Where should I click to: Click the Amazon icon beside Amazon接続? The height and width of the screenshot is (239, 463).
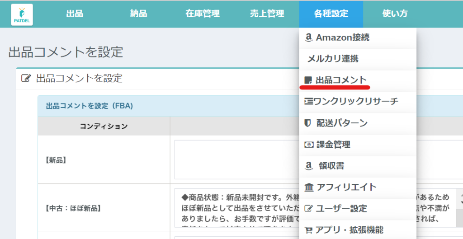point(309,37)
